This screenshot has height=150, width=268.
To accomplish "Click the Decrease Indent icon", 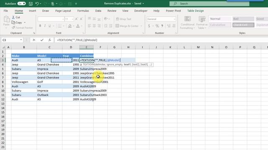I will (106, 26).
